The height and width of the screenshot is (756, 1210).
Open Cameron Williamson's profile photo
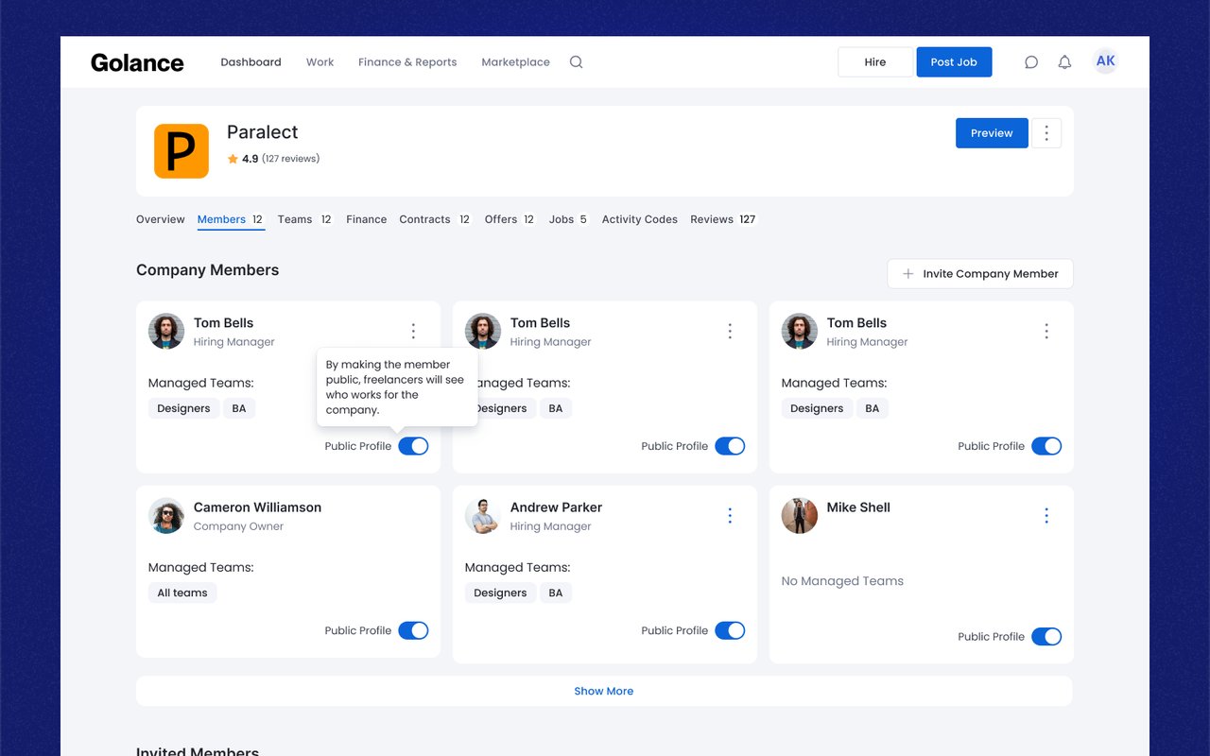click(x=166, y=516)
